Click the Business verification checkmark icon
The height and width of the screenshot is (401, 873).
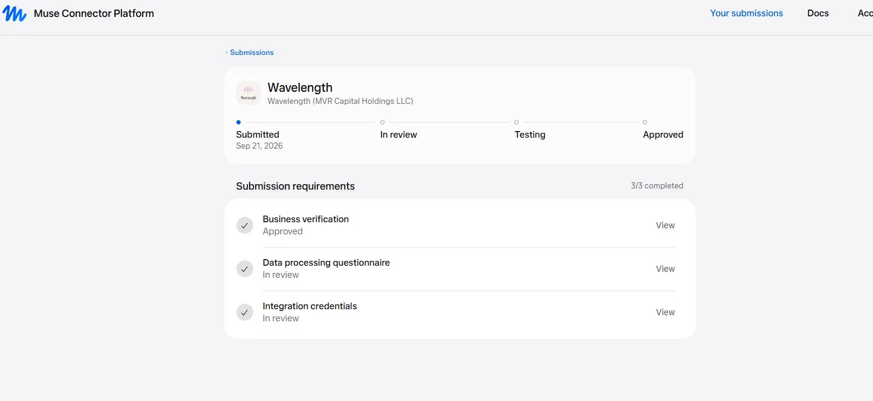(x=245, y=225)
